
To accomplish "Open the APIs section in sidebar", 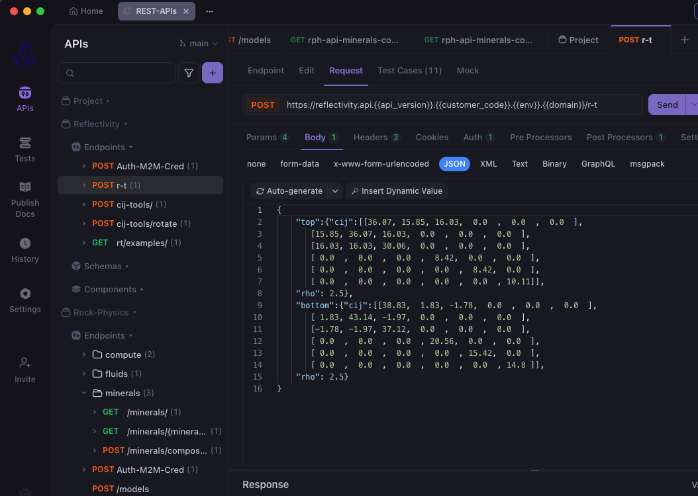I will pos(25,99).
